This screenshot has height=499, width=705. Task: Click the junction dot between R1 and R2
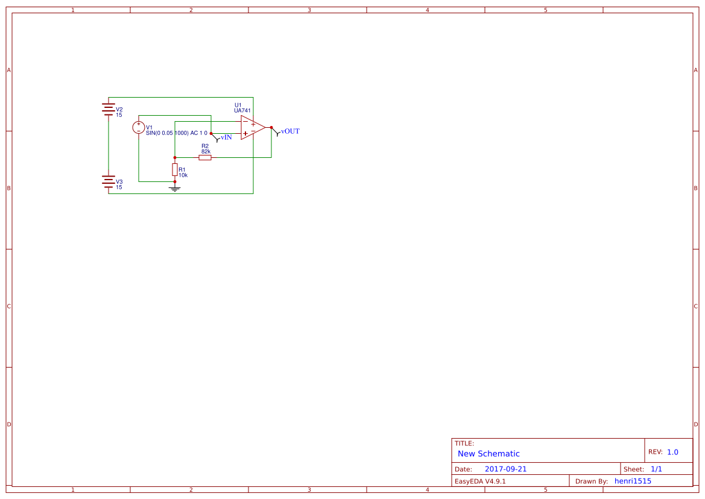click(x=174, y=157)
